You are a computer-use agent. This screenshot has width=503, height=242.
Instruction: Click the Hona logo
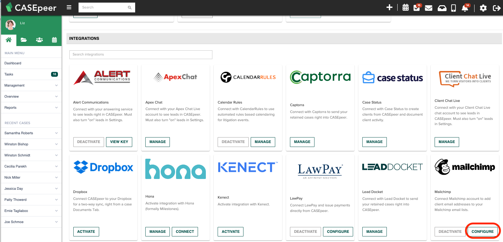point(176,169)
